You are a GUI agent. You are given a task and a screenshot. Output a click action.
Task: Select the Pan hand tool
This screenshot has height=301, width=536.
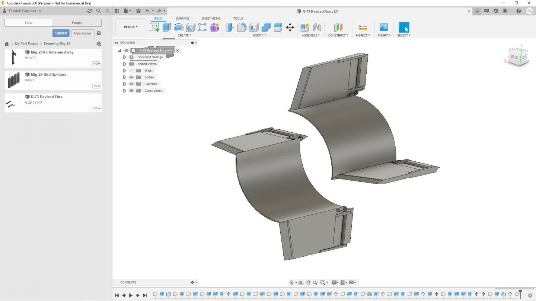(308, 282)
